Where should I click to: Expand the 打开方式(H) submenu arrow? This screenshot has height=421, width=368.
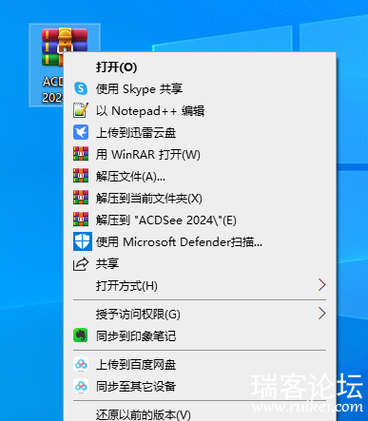[x=321, y=285]
